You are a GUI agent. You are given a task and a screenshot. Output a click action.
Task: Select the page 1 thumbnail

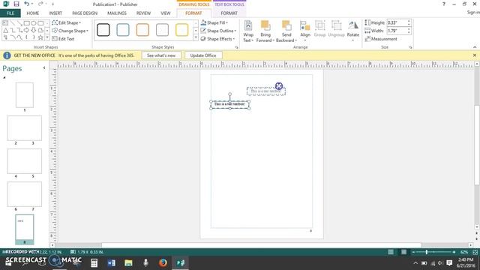(x=25, y=95)
